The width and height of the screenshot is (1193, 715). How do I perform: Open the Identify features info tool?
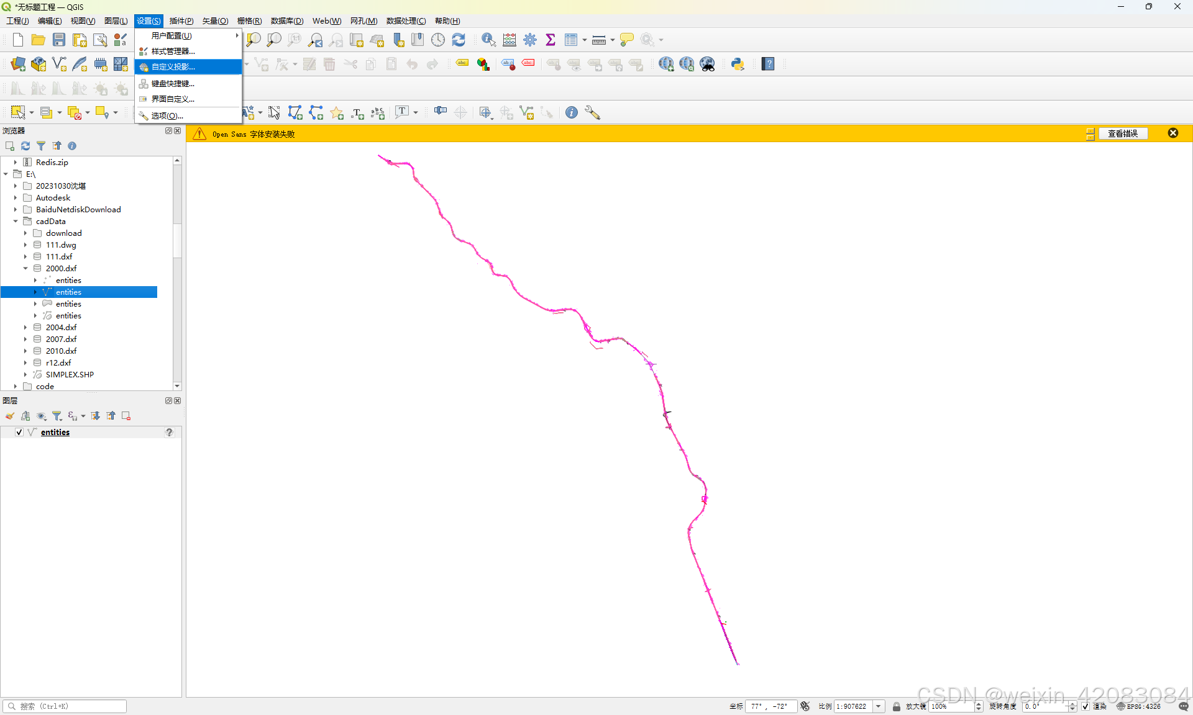[488, 40]
